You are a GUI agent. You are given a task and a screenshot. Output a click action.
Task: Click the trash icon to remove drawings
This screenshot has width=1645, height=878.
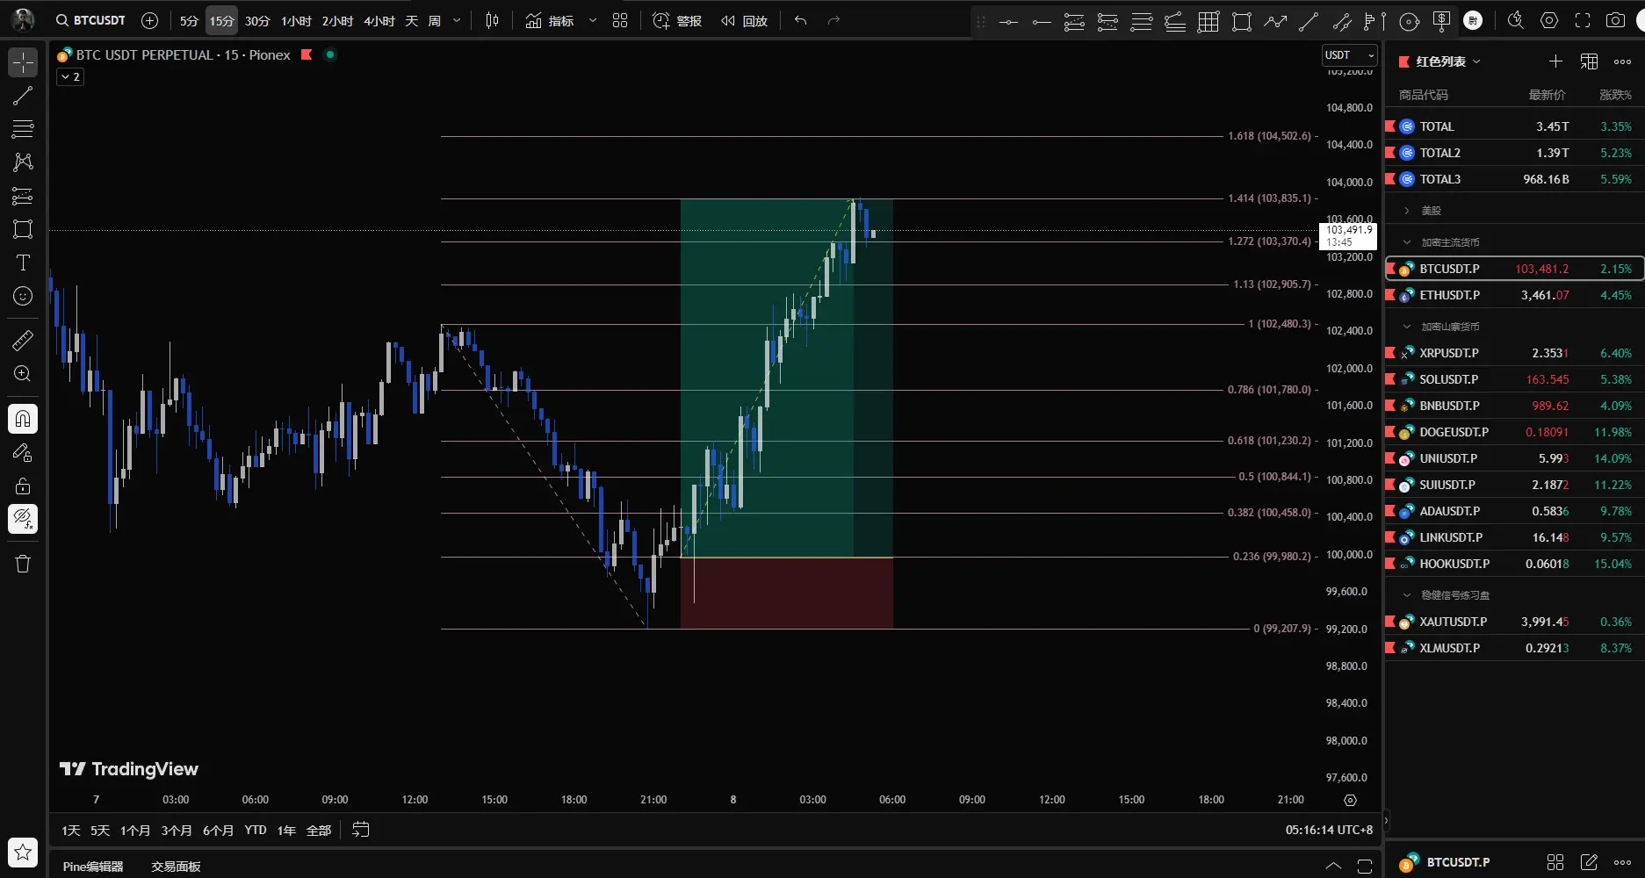(23, 564)
